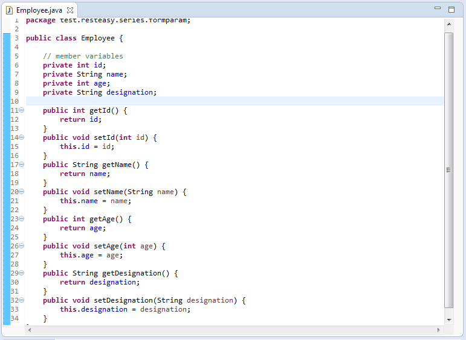The width and height of the screenshot is (466, 340).
Task: Fold getDesignation() method at line 29
Action: (x=22, y=273)
